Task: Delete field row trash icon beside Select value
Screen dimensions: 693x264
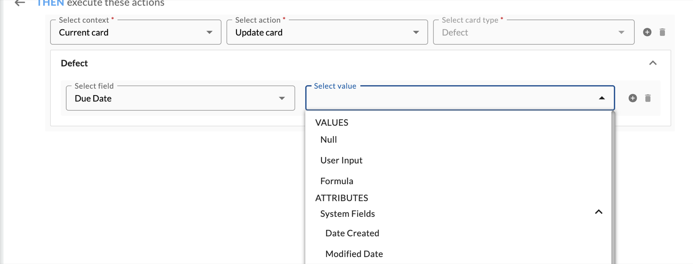Action: pyautogui.click(x=648, y=98)
